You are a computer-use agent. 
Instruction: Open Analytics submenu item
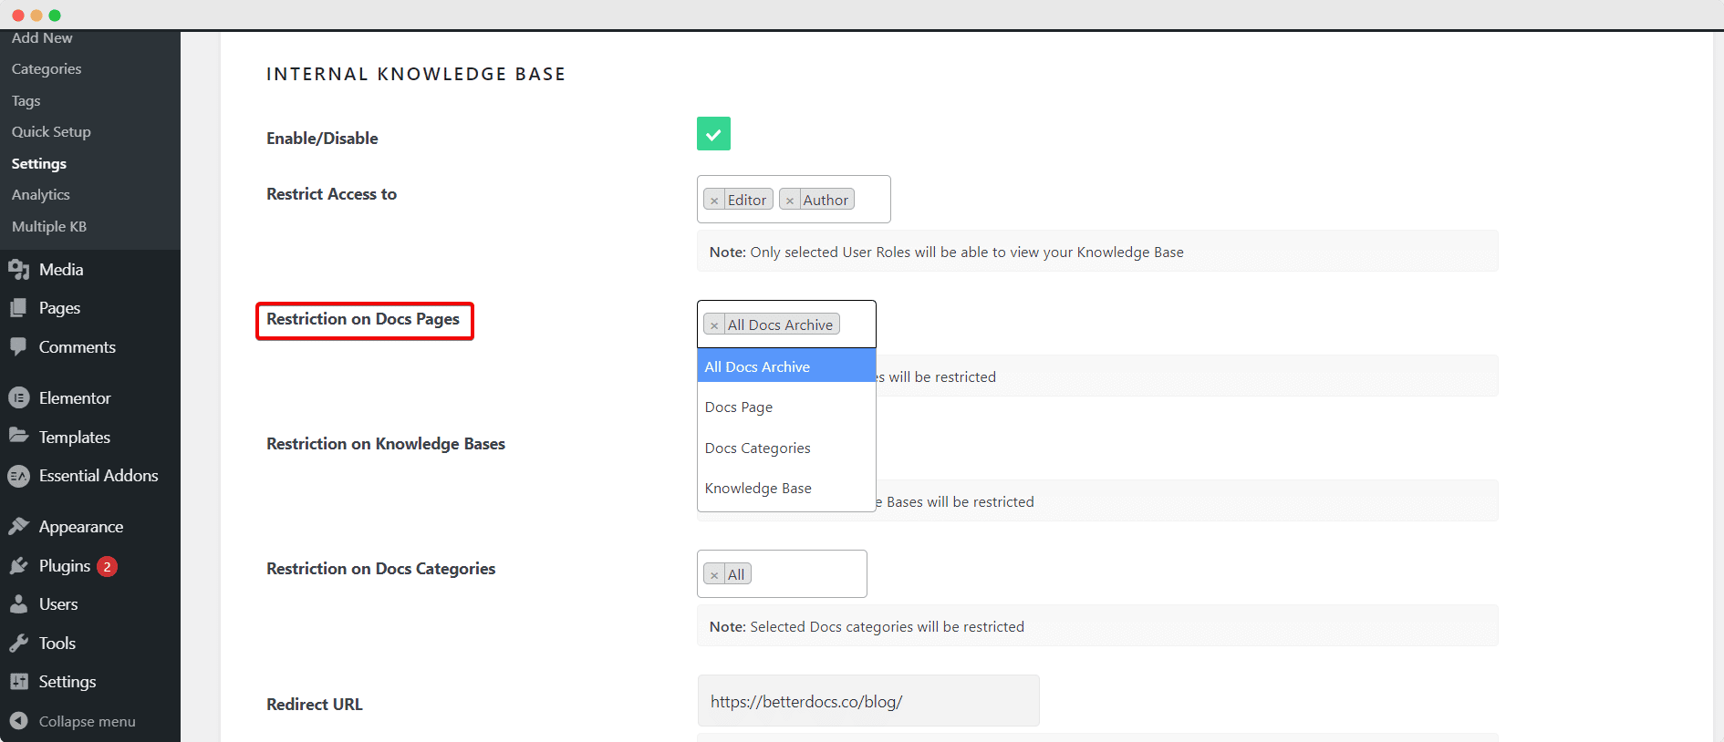point(41,195)
